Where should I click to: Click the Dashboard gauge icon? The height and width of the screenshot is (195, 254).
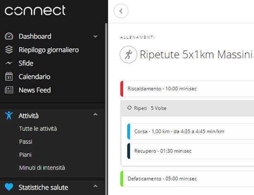[9, 36]
